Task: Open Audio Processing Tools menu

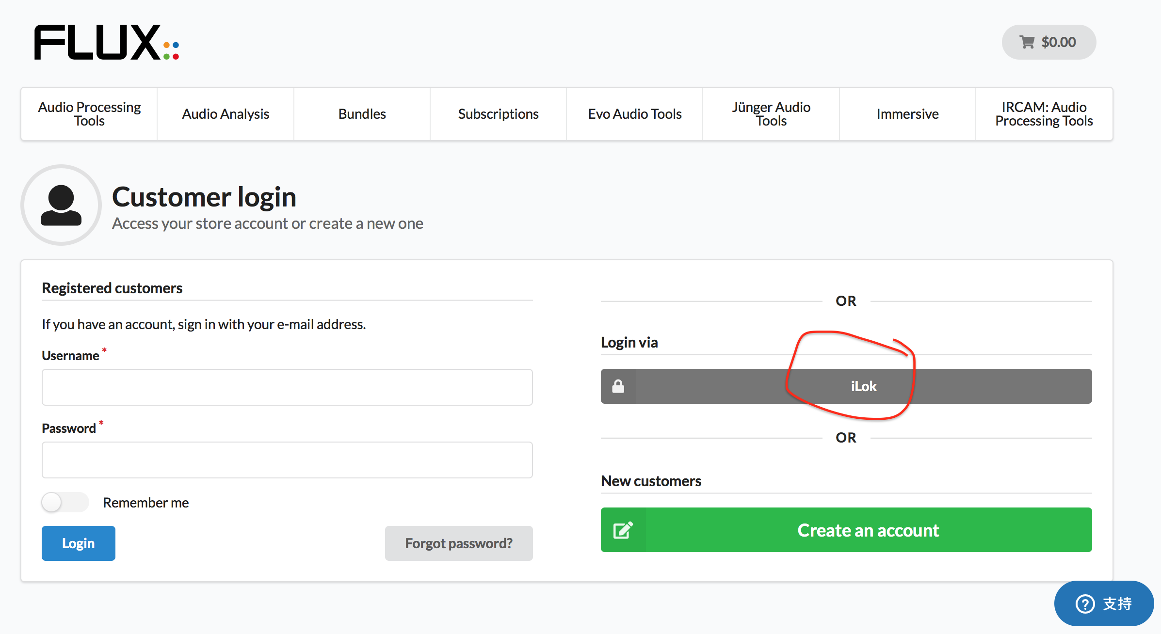Action: tap(89, 114)
